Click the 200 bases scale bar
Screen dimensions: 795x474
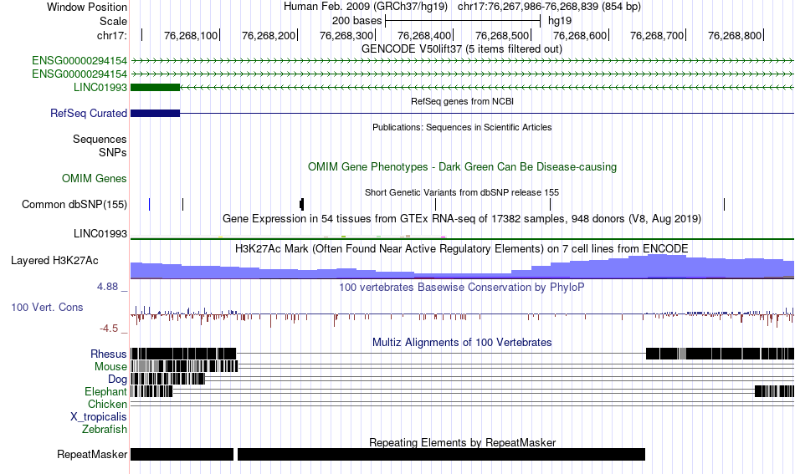pos(463,21)
